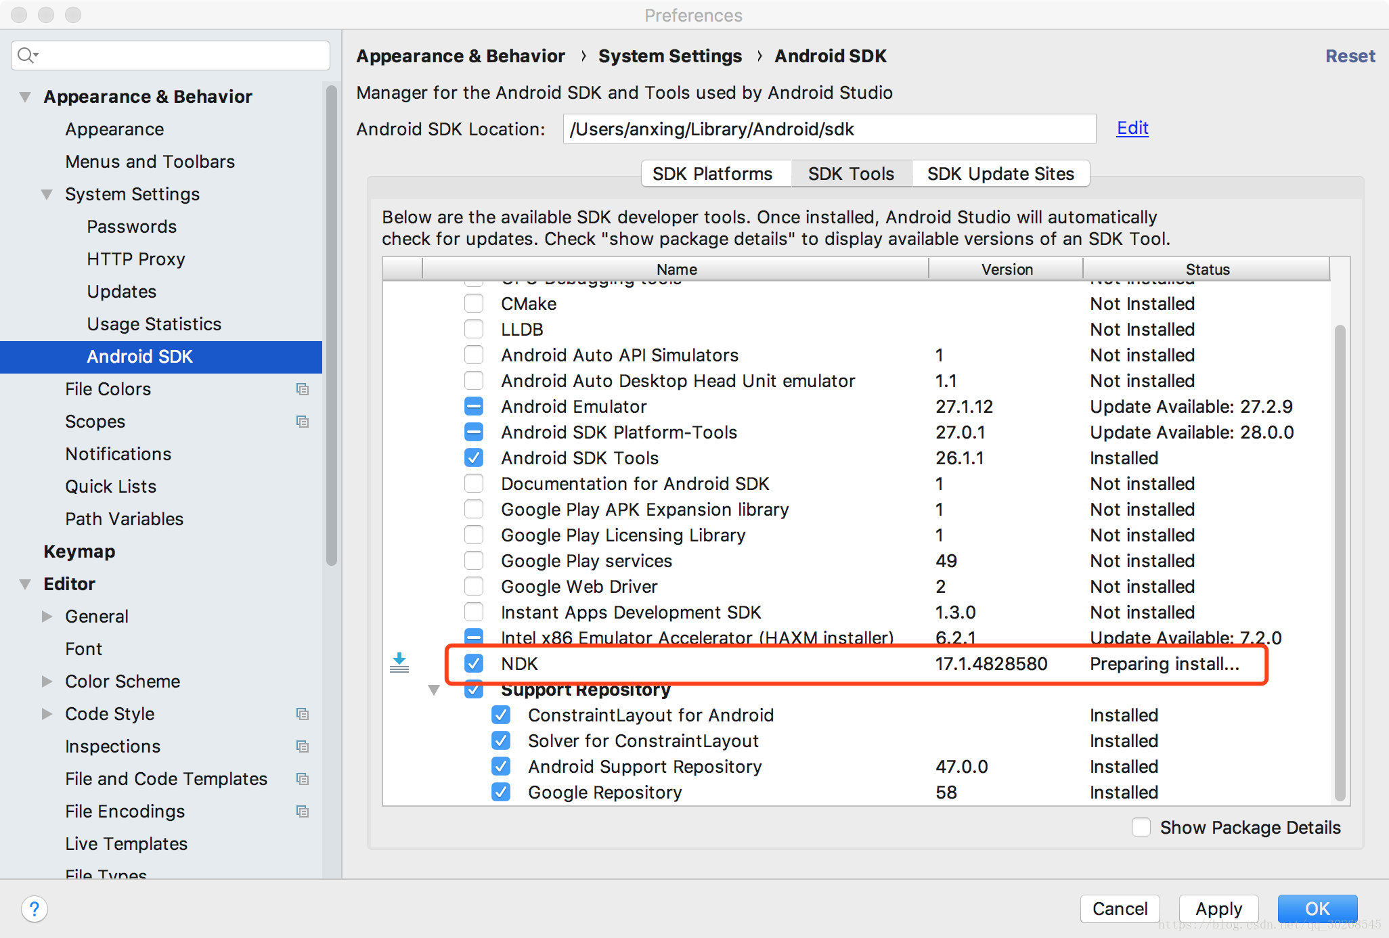Uncheck Android SDK Tools checkbox
This screenshot has width=1389, height=938.
[474, 458]
